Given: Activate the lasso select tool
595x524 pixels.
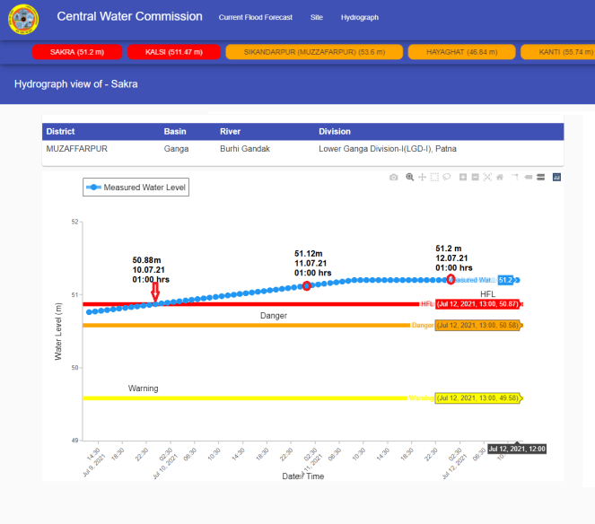Looking at the screenshot, I should 446,178.
